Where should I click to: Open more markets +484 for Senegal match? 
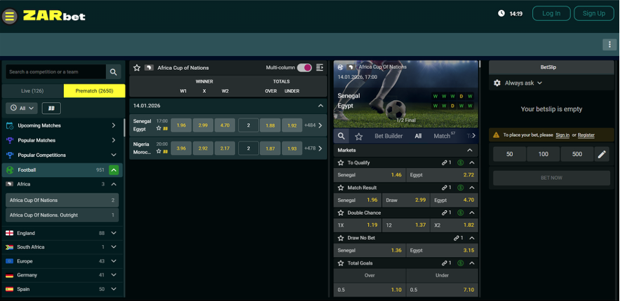[x=314, y=125]
